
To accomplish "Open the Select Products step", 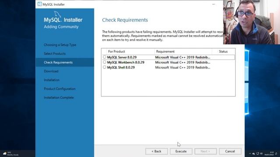I will (55, 54).
